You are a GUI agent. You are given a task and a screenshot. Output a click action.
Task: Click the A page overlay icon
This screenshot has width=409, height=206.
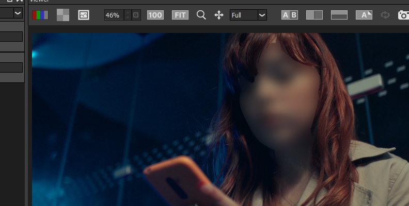pos(364,15)
